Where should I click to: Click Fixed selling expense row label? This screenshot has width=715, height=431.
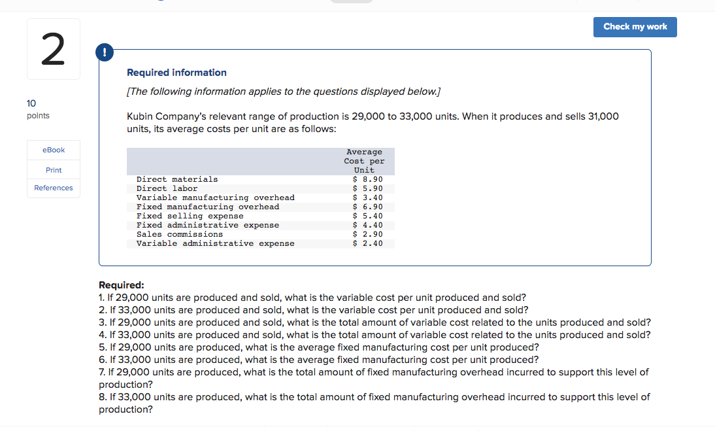[x=190, y=216]
